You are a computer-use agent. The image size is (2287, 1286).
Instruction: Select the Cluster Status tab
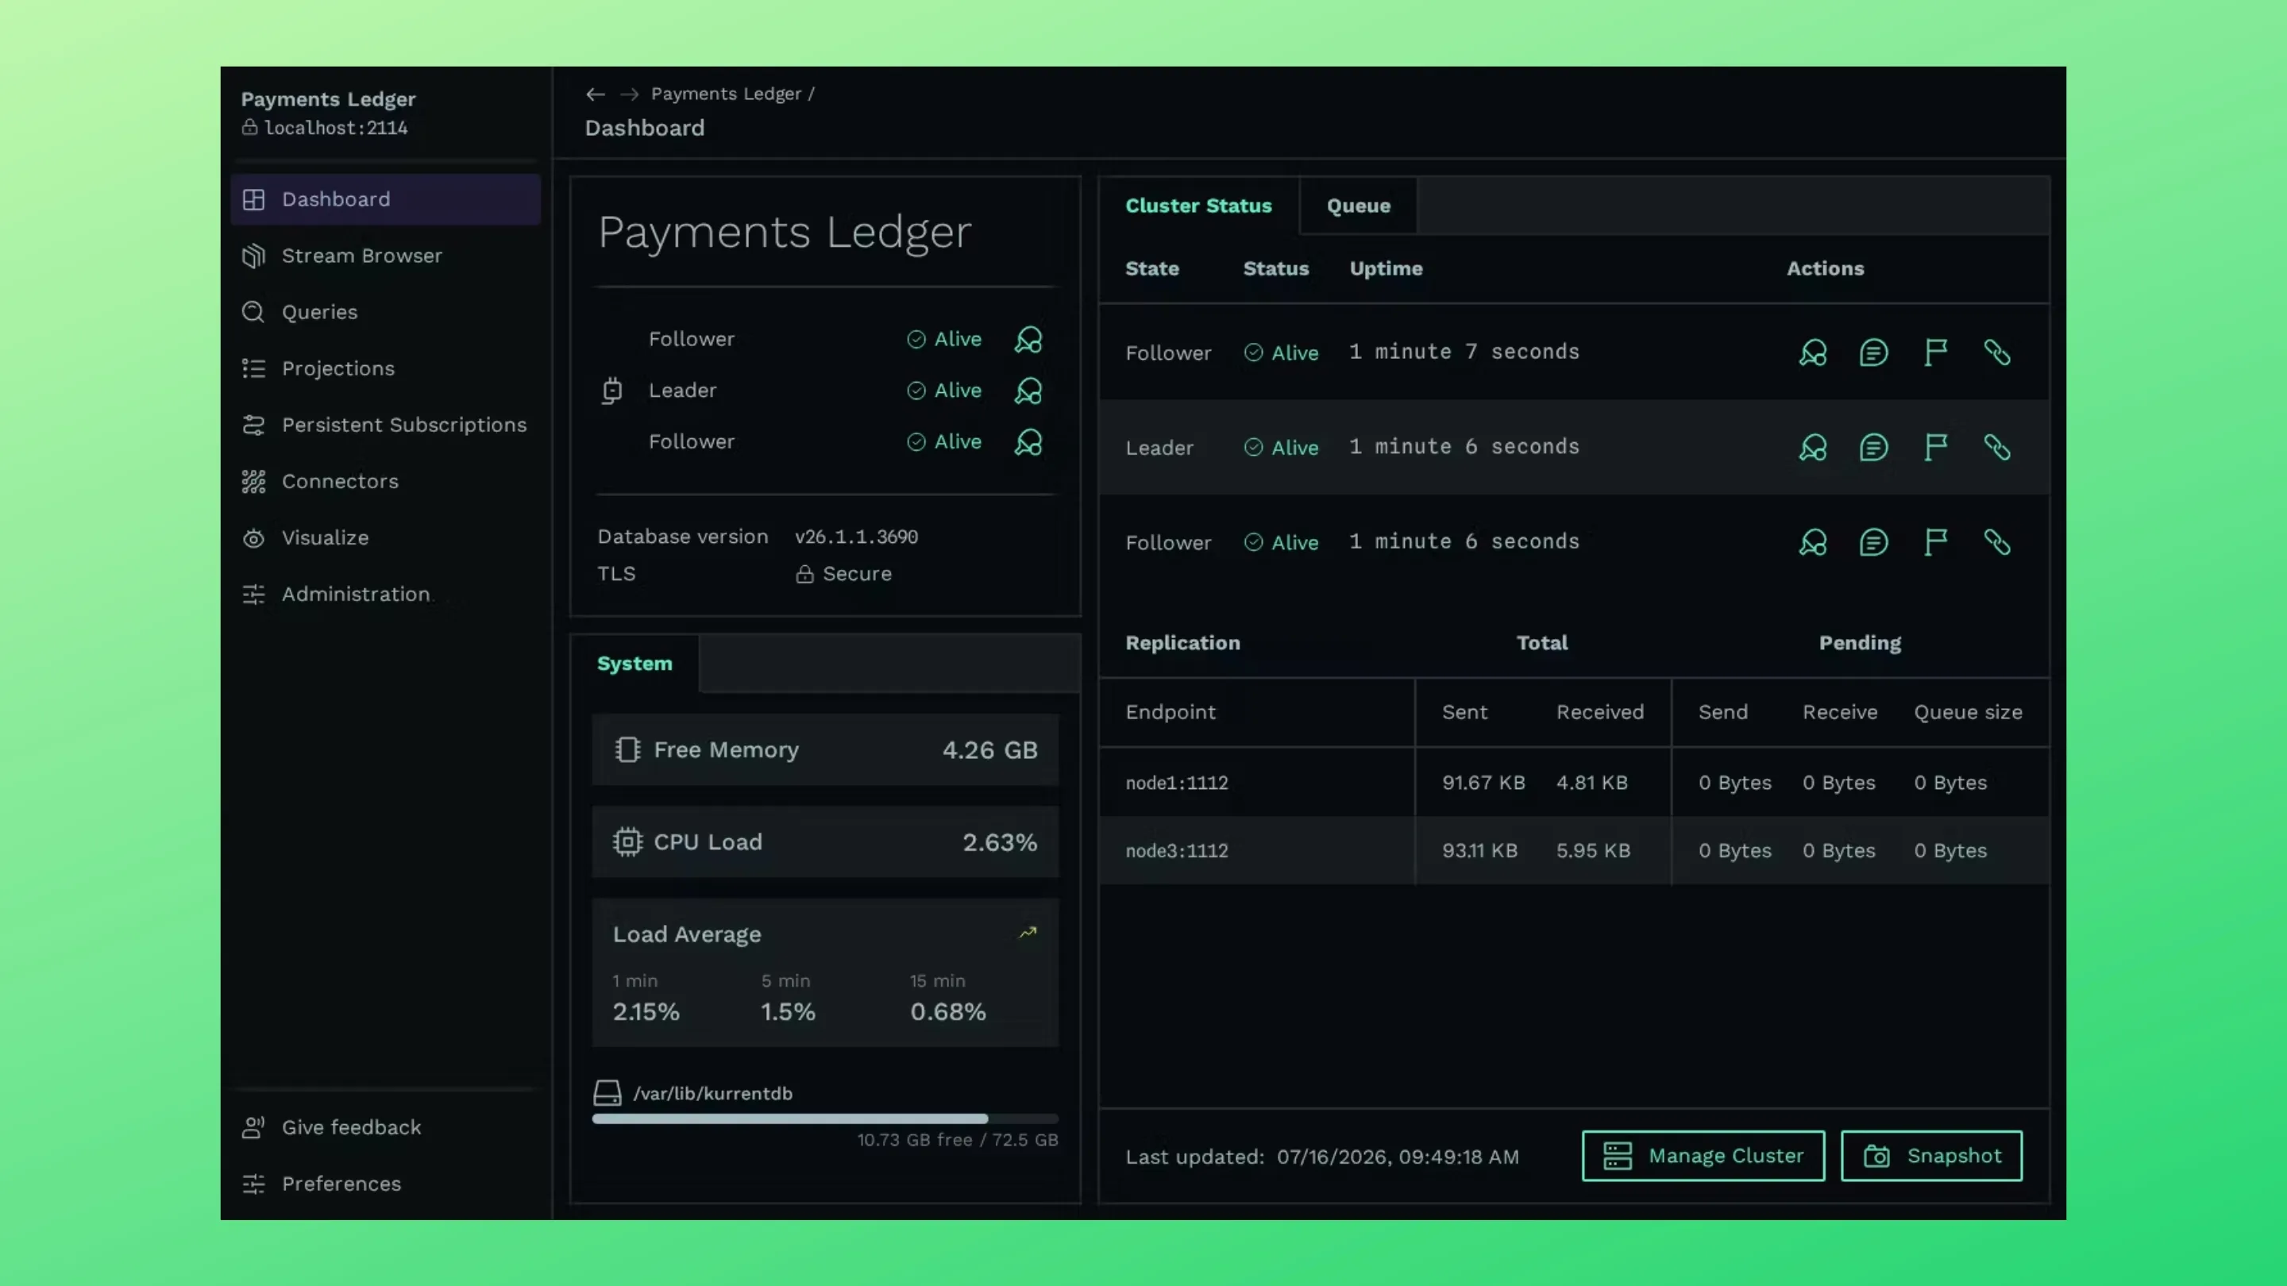click(1198, 206)
